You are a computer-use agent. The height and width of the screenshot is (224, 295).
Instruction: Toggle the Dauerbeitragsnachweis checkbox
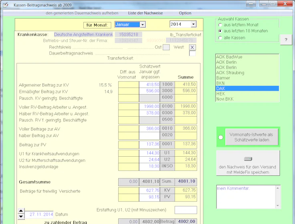pos(192,53)
